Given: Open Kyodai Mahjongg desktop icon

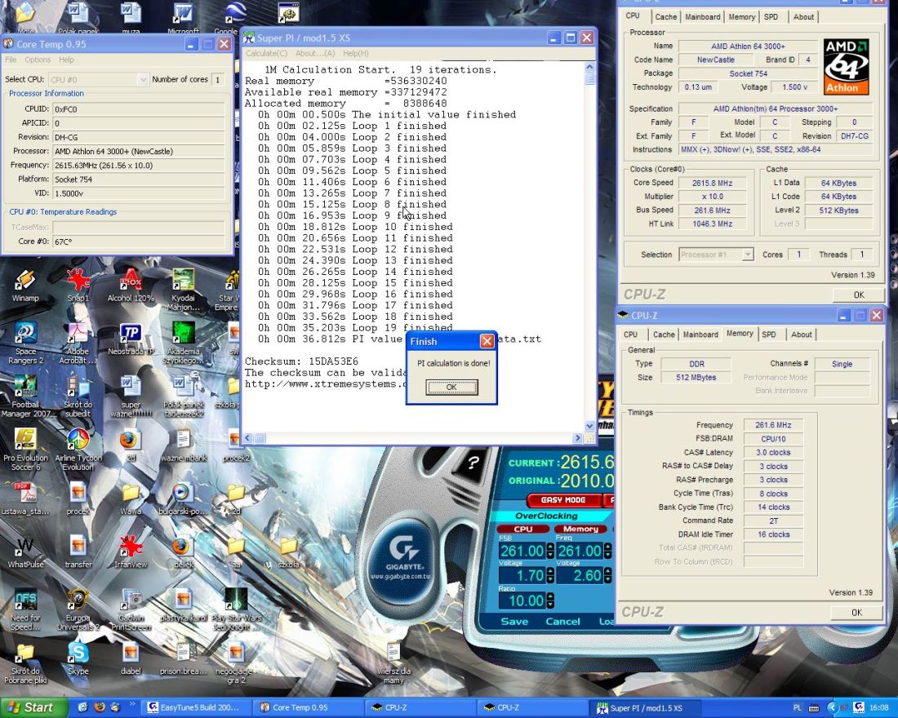Looking at the screenshot, I should pyautogui.click(x=183, y=289).
